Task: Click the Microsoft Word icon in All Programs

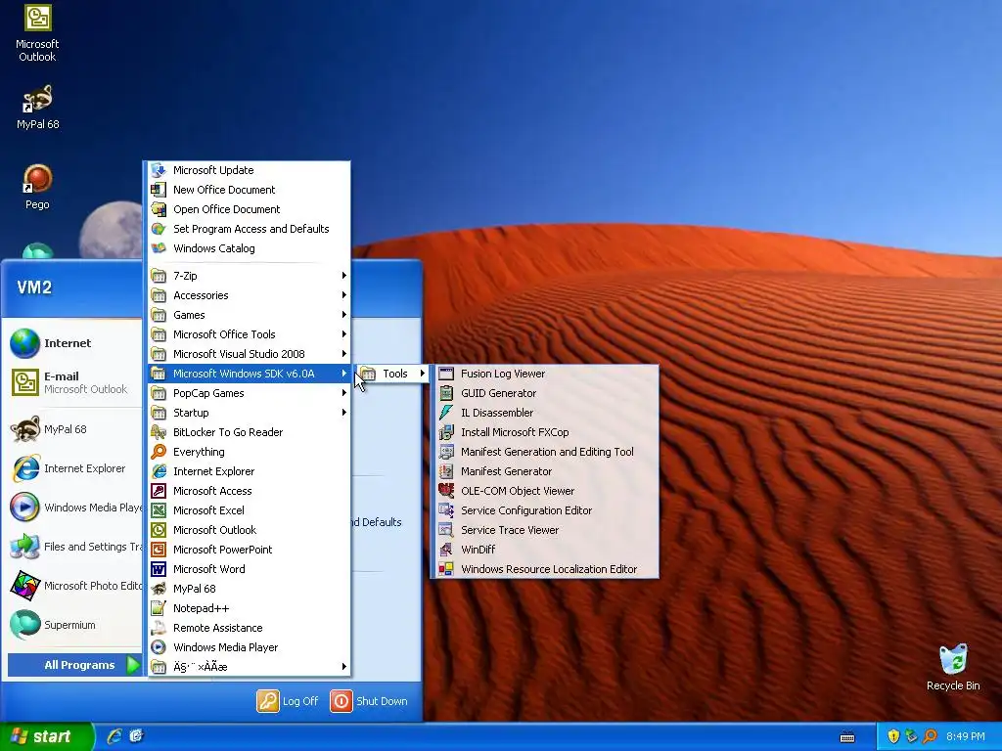Action: 159,569
